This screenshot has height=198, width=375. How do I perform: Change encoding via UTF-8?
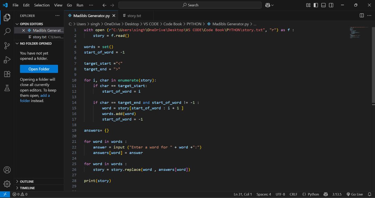click(x=280, y=194)
